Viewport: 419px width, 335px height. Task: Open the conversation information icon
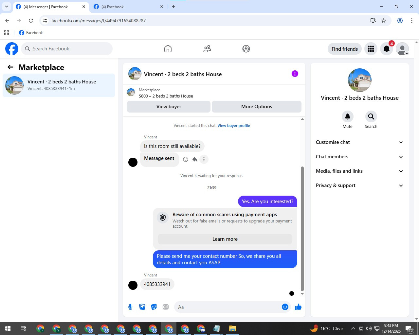pyautogui.click(x=295, y=74)
